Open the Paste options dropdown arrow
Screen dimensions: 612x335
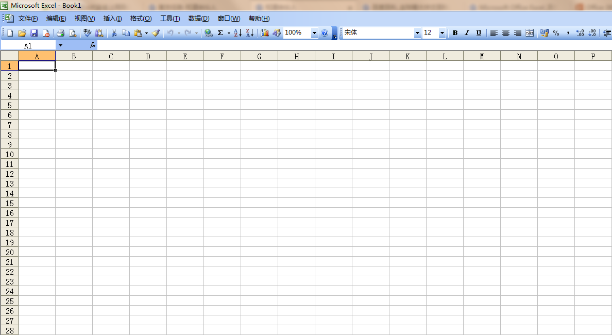click(146, 33)
